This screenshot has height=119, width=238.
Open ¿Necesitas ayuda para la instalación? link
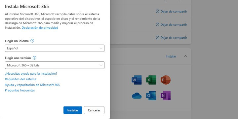[x=31, y=74]
